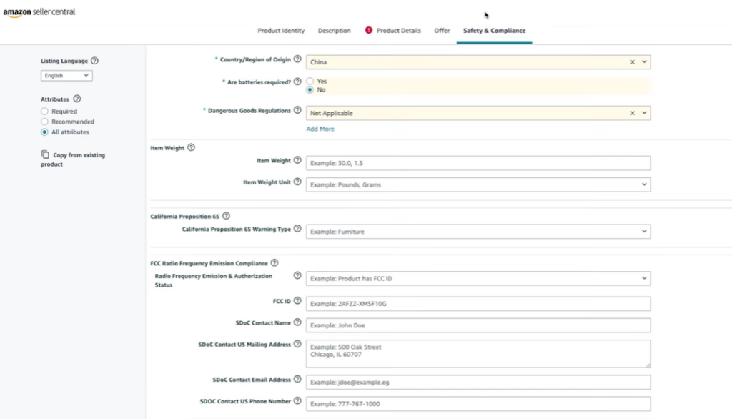Image resolution: width=732 pixels, height=419 pixels.
Task: Show help icon for FCC ID
Action: pos(297,301)
